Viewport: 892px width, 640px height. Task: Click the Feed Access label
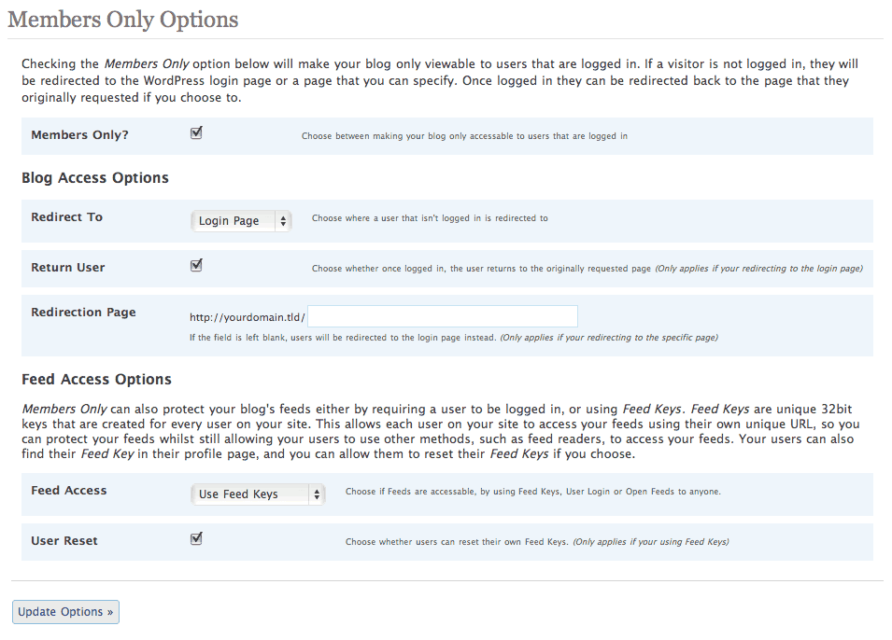[69, 491]
